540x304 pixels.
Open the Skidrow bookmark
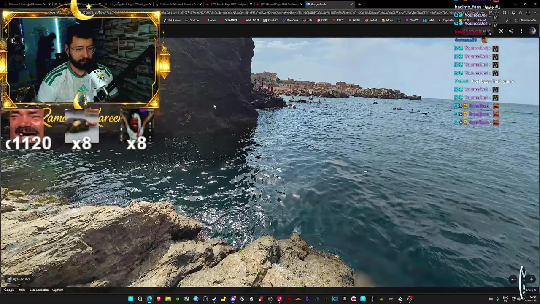click(192, 20)
